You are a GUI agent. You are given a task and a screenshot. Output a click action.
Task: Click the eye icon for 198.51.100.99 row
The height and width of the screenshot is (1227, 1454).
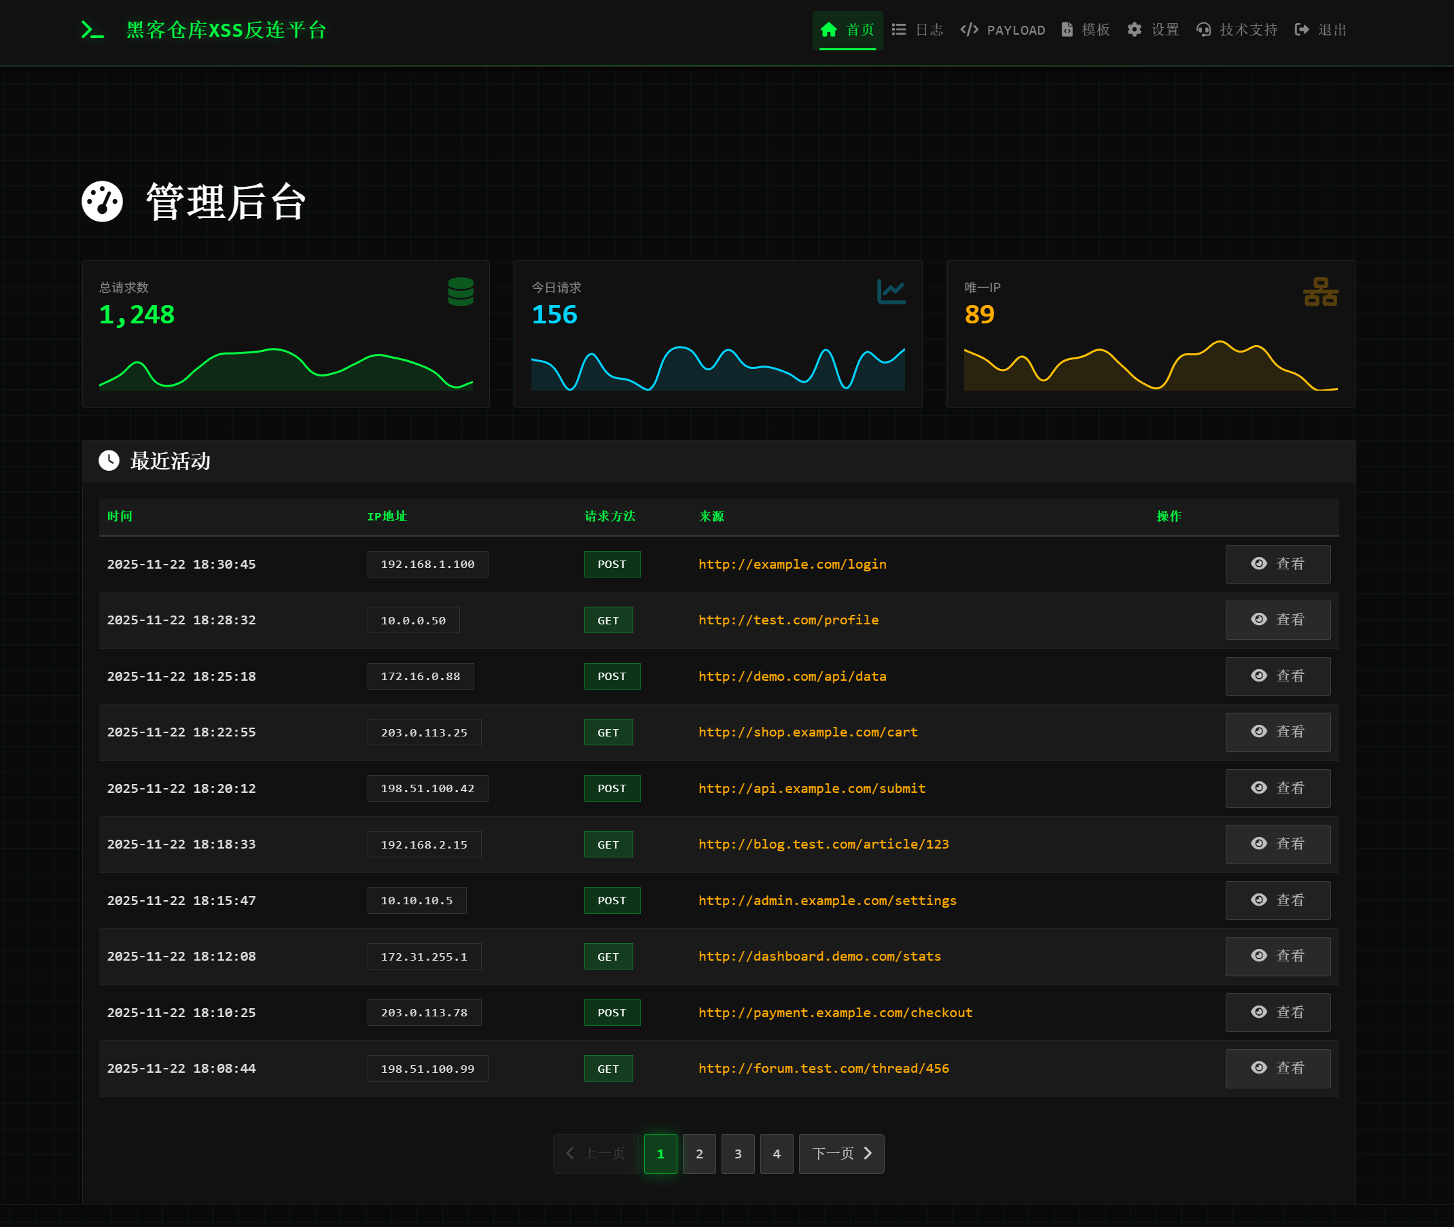(1258, 1068)
